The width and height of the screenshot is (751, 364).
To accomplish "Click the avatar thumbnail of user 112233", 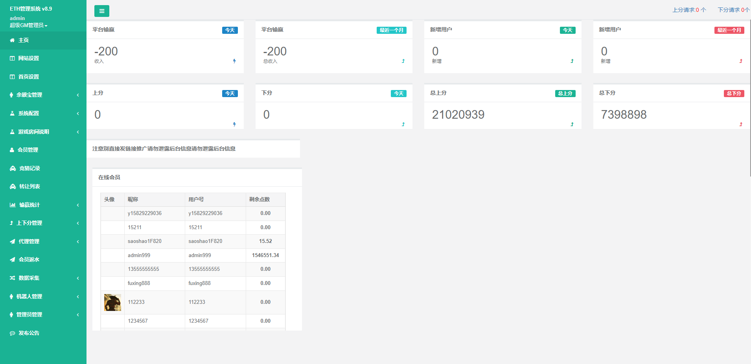I will 112,302.
